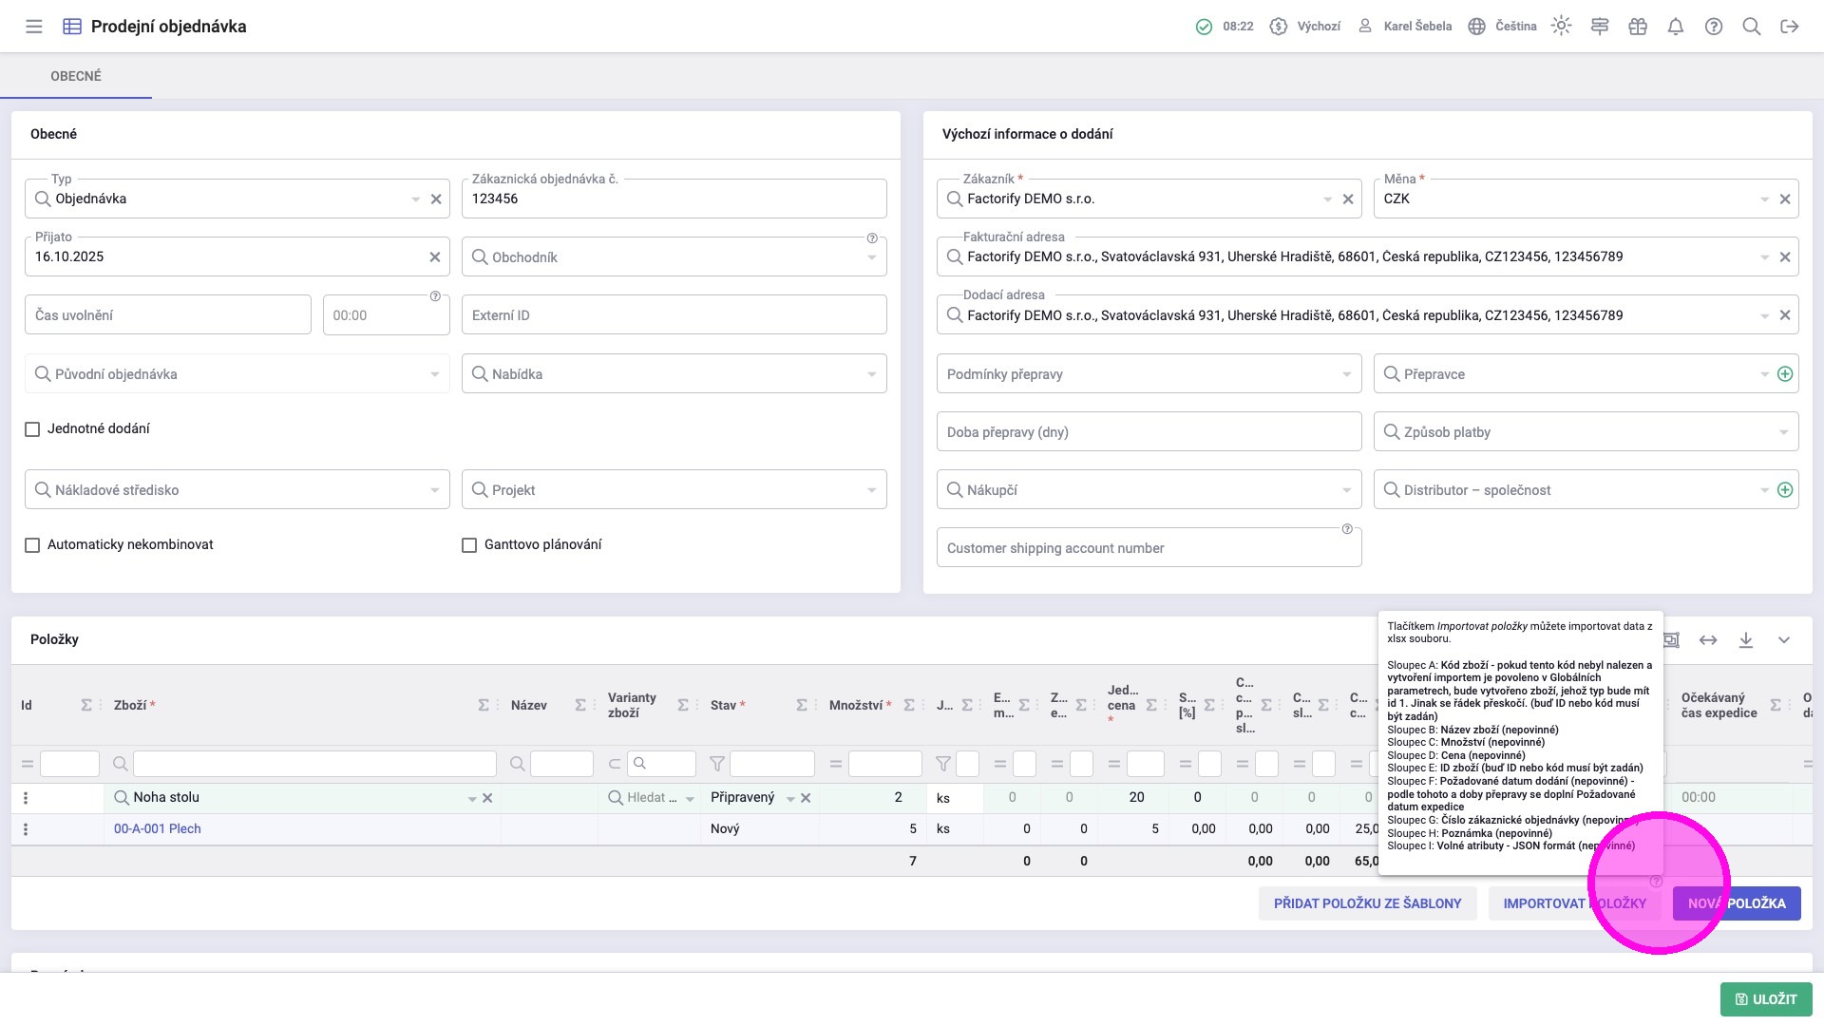Image resolution: width=1824 pixels, height=1026 pixels.
Task: Open the gift icon in header
Action: click(x=1638, y=27)
